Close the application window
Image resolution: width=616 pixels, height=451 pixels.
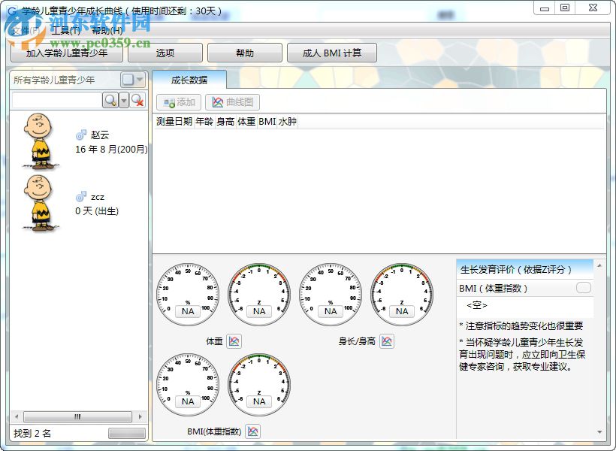(593, 8)
